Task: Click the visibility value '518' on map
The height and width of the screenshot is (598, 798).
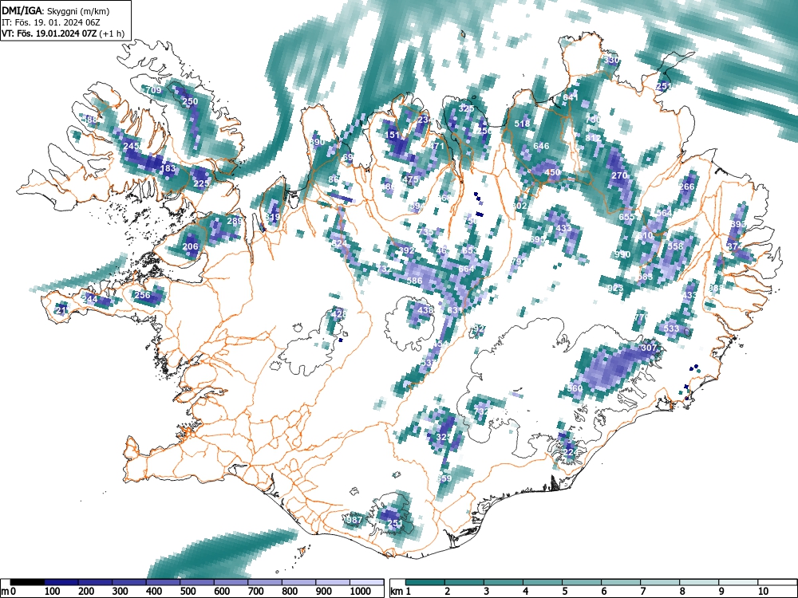Action: click(522, 124)
